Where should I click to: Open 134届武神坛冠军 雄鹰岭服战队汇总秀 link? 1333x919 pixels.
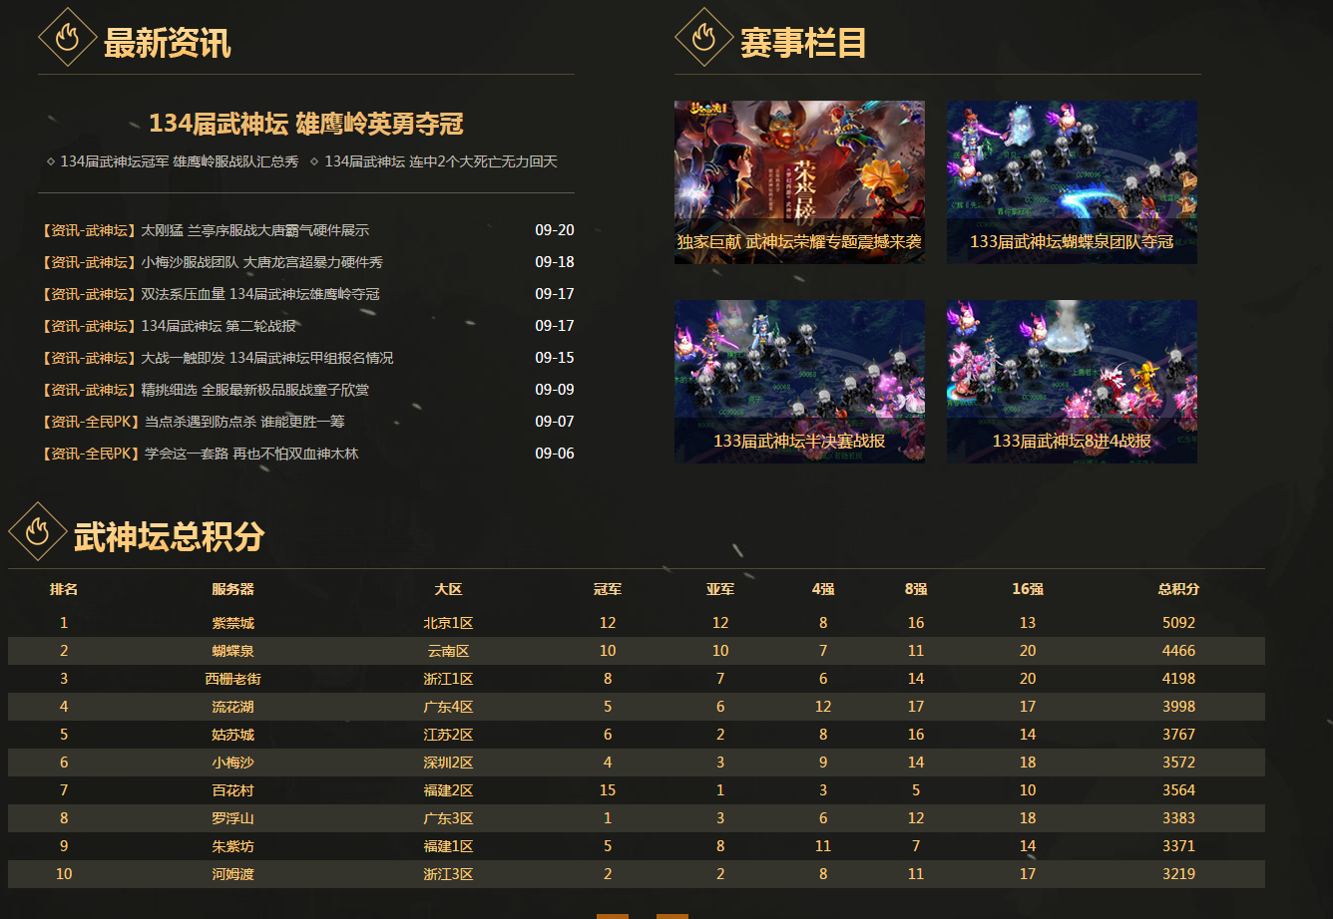(179, 161)
